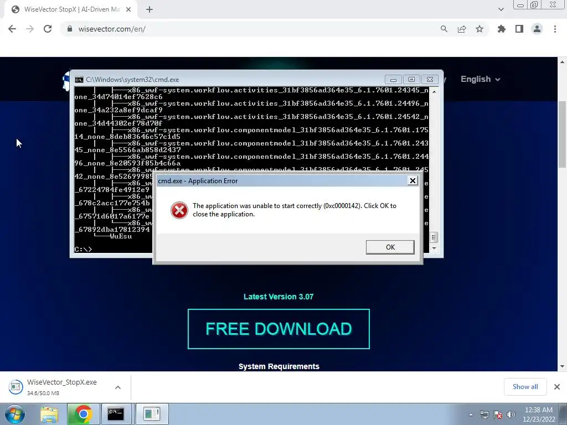Open a new browser tab
Image resolution: width=567 pixels, height=425 pixels.
[150, 9]
